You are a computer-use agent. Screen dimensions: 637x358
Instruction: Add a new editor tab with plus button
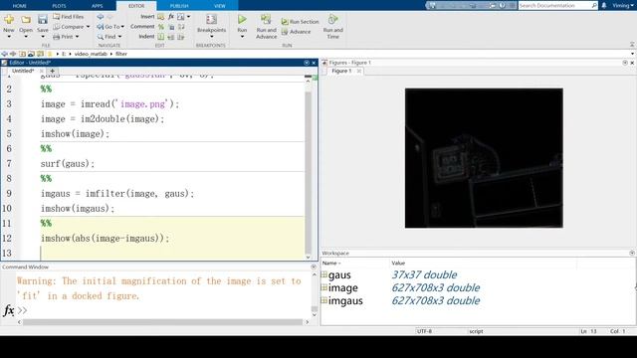pos(52,71)
